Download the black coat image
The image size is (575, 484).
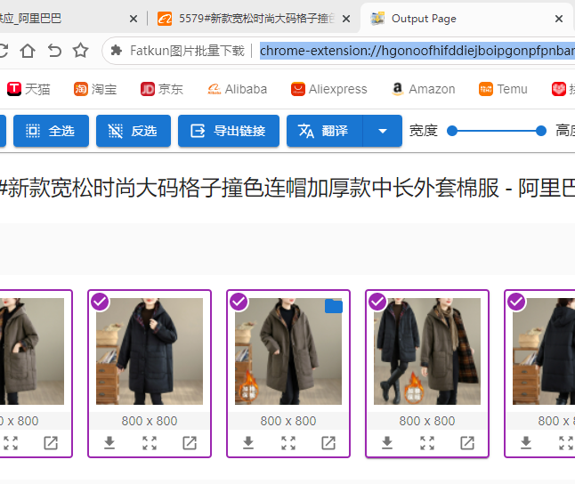[109, 443]
